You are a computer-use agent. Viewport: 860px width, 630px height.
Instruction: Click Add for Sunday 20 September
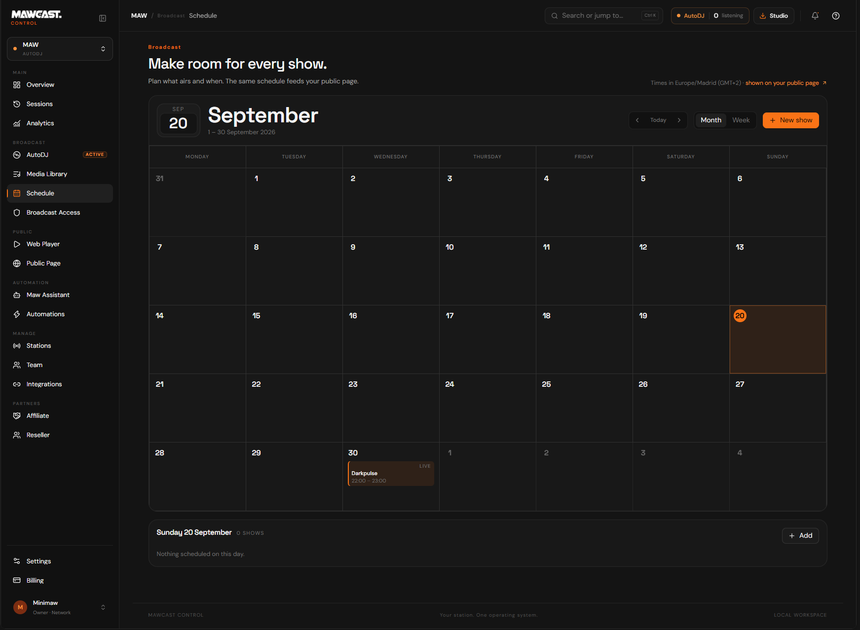coord(800,536)
